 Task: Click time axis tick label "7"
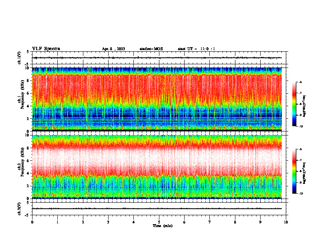210,222
